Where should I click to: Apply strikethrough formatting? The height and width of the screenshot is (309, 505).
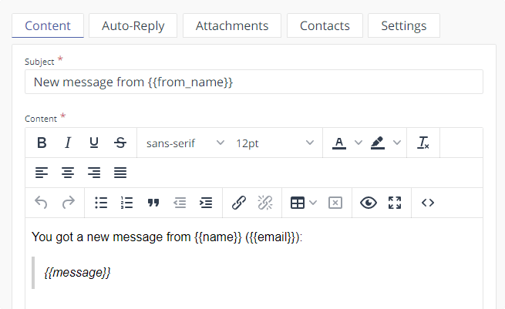[120, 143]
